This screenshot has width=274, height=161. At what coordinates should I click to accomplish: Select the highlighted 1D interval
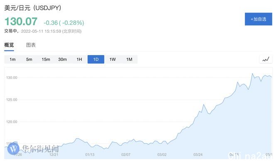[x=96, y=59]
